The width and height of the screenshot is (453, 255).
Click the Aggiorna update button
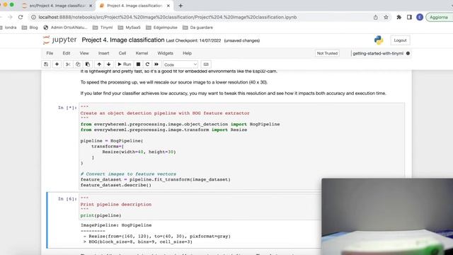(439, 17)
